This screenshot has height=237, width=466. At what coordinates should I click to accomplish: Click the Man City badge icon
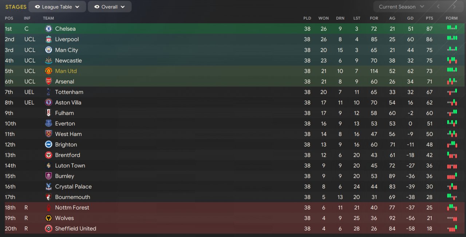(x=48, y=50)
